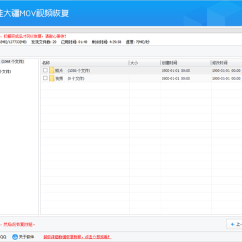Click the QQ label at bottom
The height and width of the screenshot is (242, 242).
(x=3, y=237)
